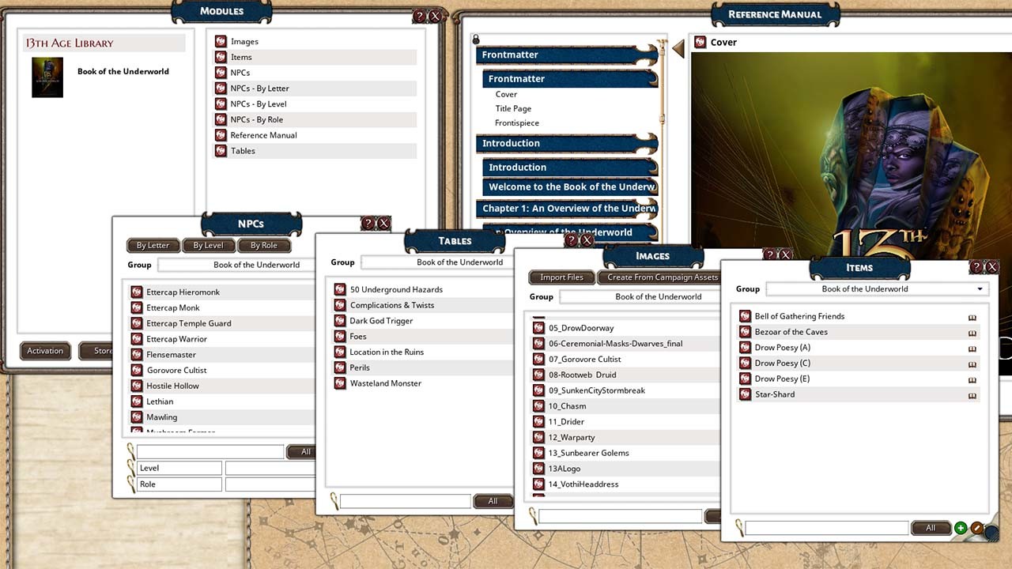Screen dimensions: 1012x569
Task: Toggle the padlock on the Reference Manual window
Action: tap(475, 38)
